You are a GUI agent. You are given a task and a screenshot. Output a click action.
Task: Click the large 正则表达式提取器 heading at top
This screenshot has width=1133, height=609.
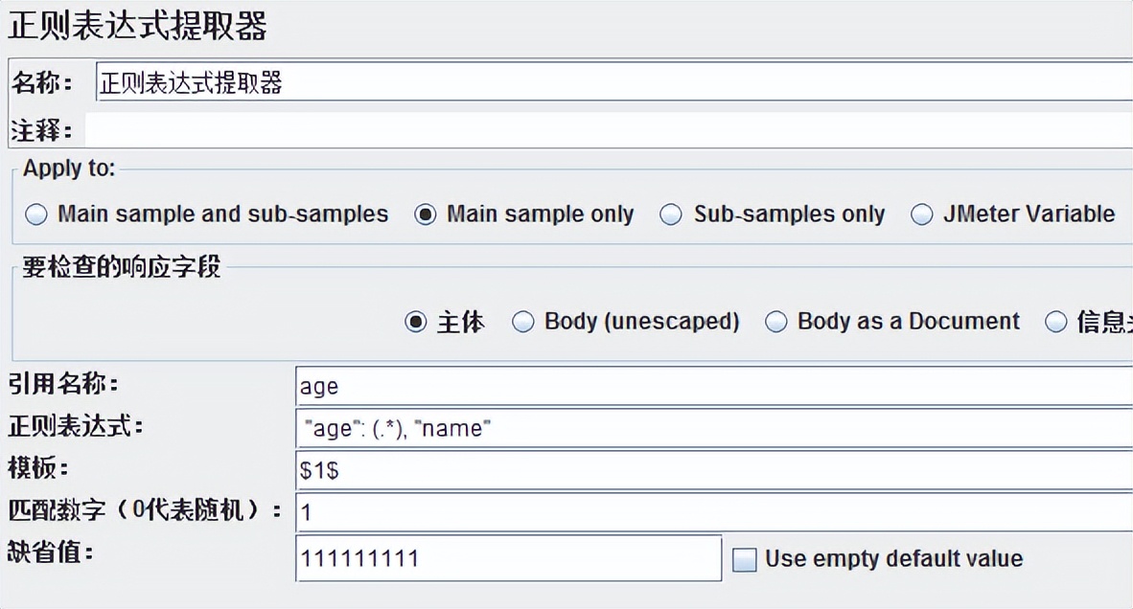click(137, 27)
